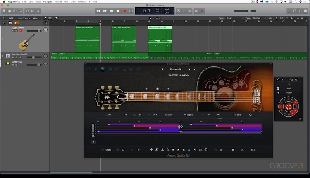Screen dimensions: 310x178
Task: Open the Drag Overlap dropdown
Action: click(259, 18)
